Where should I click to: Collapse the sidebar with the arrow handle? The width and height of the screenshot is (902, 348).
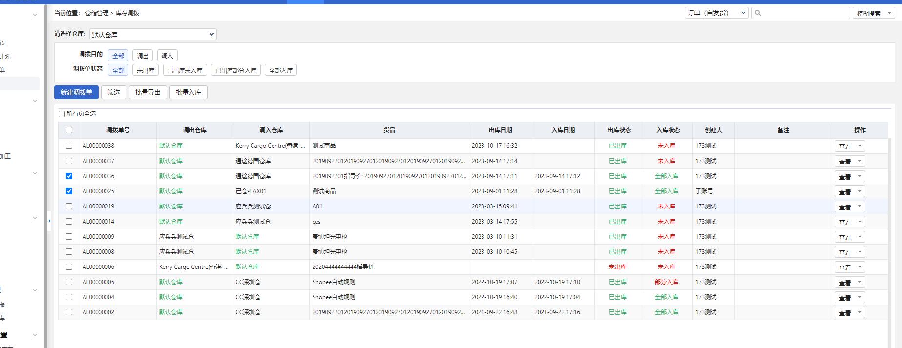[x=49, y=221]
